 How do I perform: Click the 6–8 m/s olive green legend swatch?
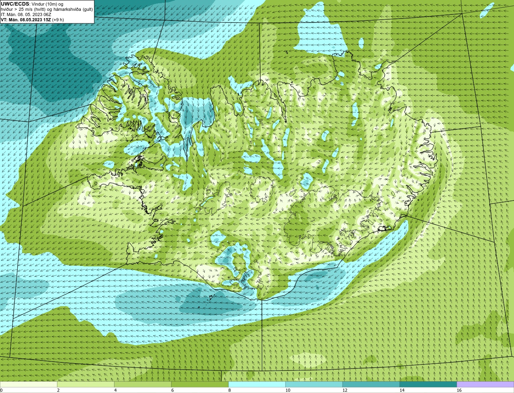[200, 385]
